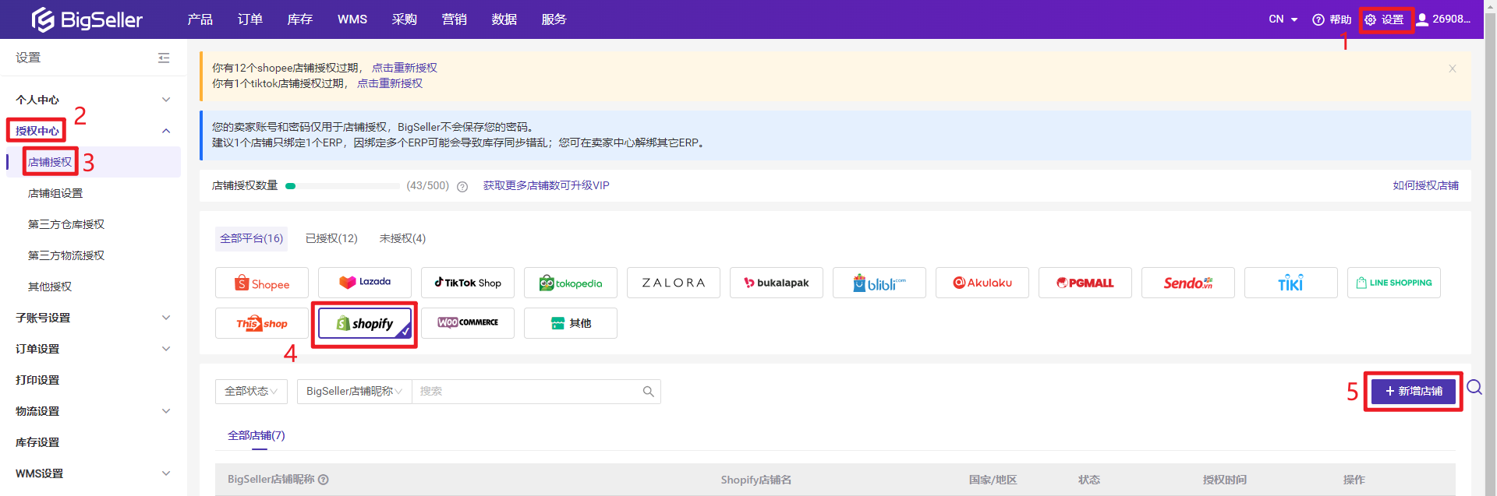The image size is (1497, 496).
Task: Expand the 订单设置 sidebar section
Action: (x=94, y=349)
